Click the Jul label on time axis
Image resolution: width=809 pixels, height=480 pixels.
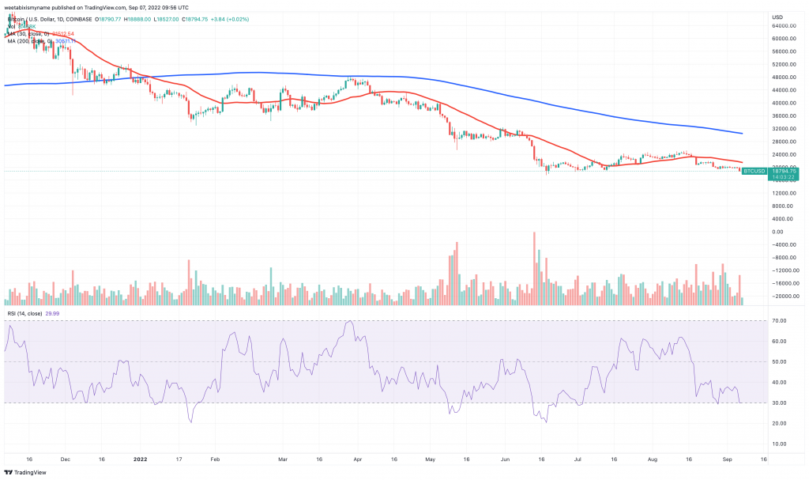pyautogui.click(x=578, y=459)
